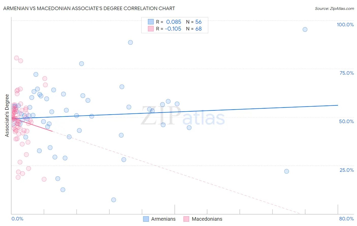The image size is (357, 226).
Task: Click the blue swatch beside R = 0.085
Action: [x=151, y=22]
